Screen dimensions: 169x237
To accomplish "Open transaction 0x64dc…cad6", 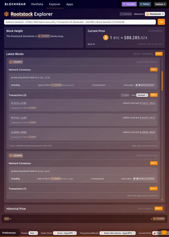I will (19, 117).
